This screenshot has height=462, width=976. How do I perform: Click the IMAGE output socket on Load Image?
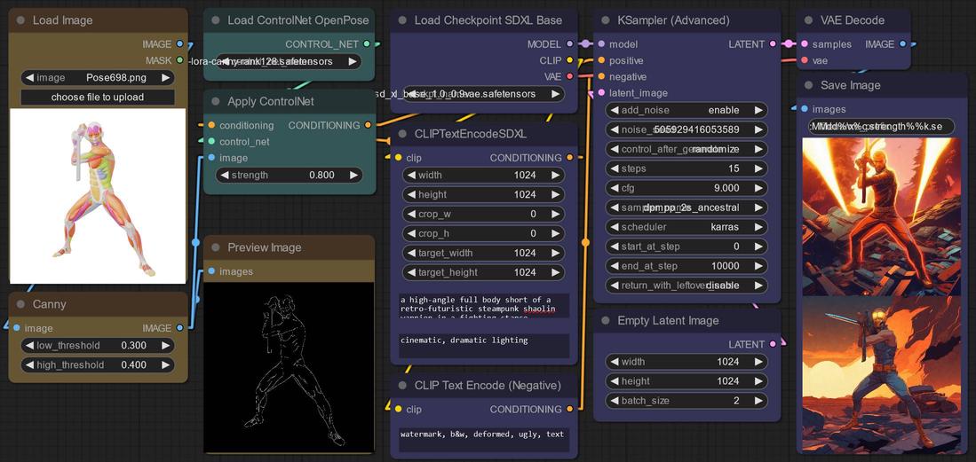click(x=180, y=44)
